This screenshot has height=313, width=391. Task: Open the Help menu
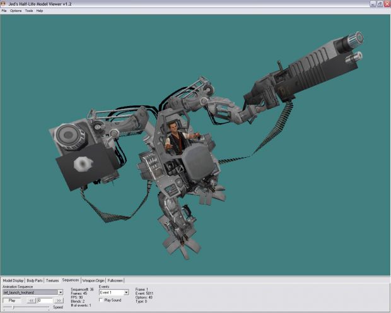(40, 11)
